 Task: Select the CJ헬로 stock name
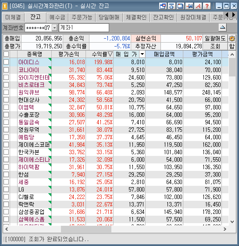(x=26, y=197)
